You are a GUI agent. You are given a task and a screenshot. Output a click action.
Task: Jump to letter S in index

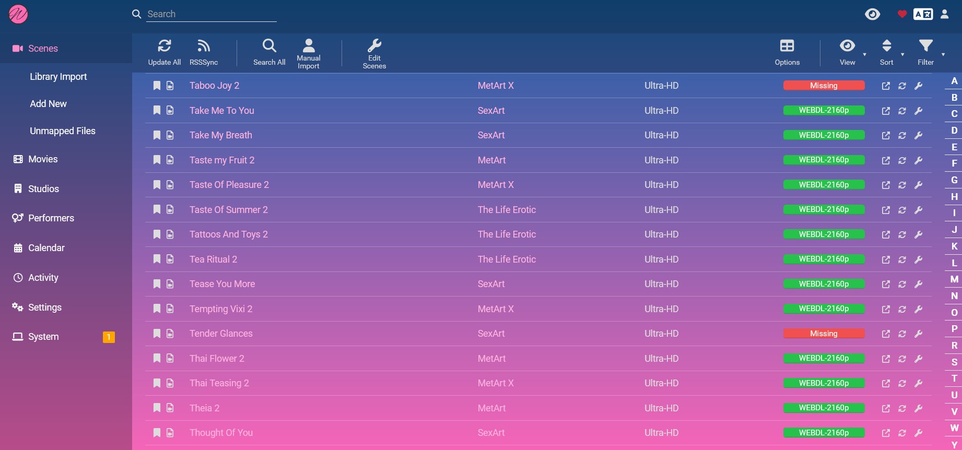click(x=954, y=362)
